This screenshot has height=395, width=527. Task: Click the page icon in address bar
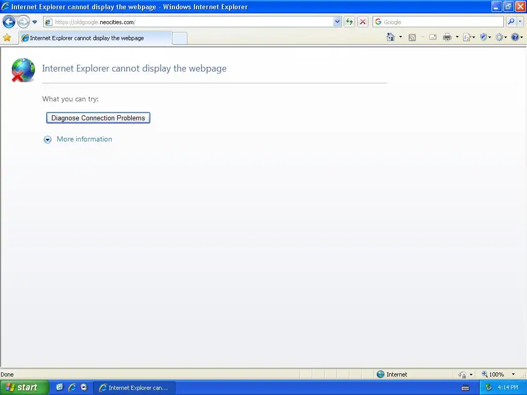tap(49, 22)
